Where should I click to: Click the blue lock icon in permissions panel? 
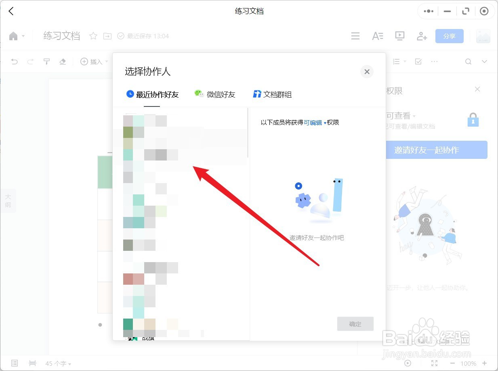473,120
